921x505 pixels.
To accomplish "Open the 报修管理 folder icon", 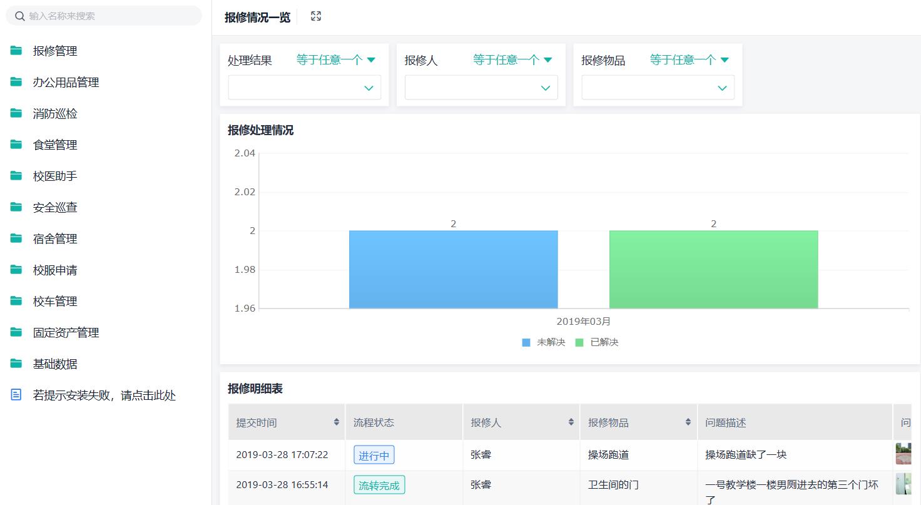I will pyautogui.click(x=15, y=51).
